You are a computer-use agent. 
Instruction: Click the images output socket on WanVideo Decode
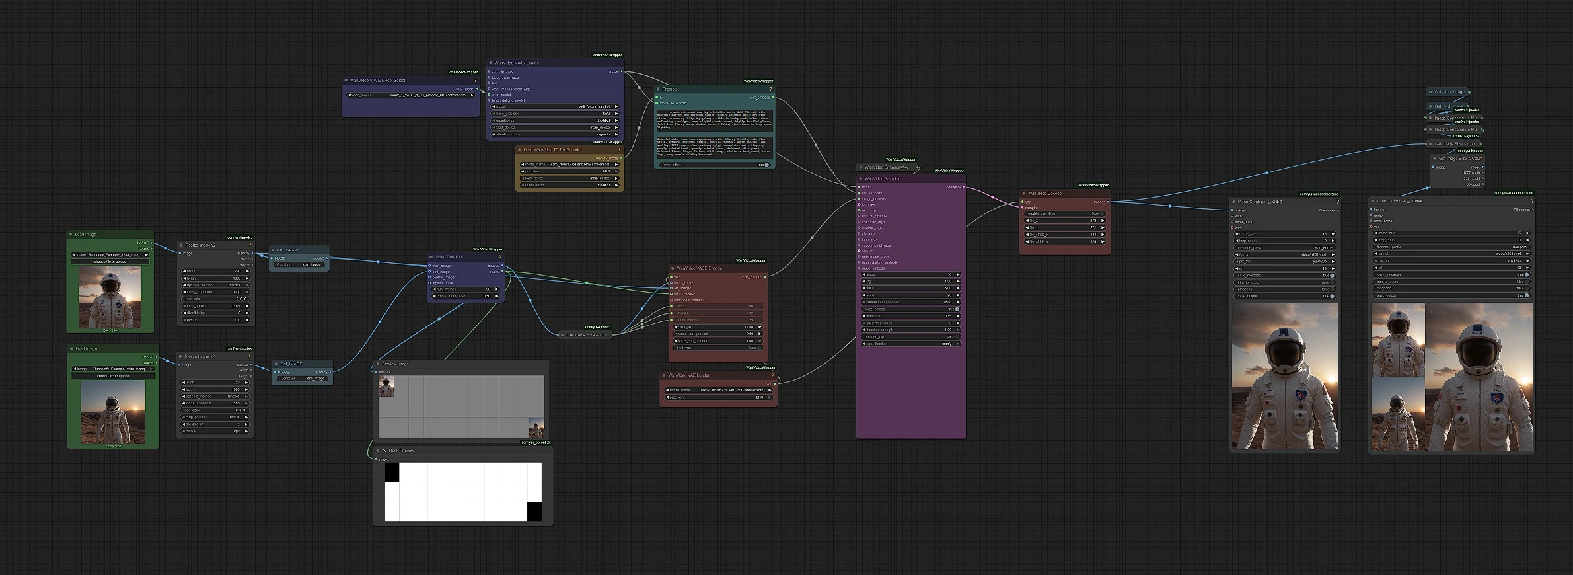[1108, 202]
